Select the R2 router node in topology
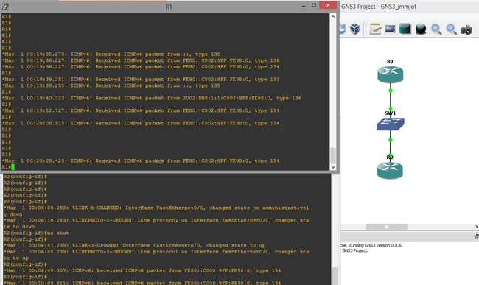 (390, 170)
